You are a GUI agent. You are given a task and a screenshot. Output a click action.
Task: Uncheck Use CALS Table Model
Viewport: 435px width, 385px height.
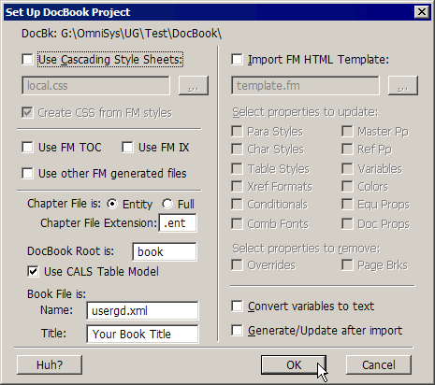[33, 271]
